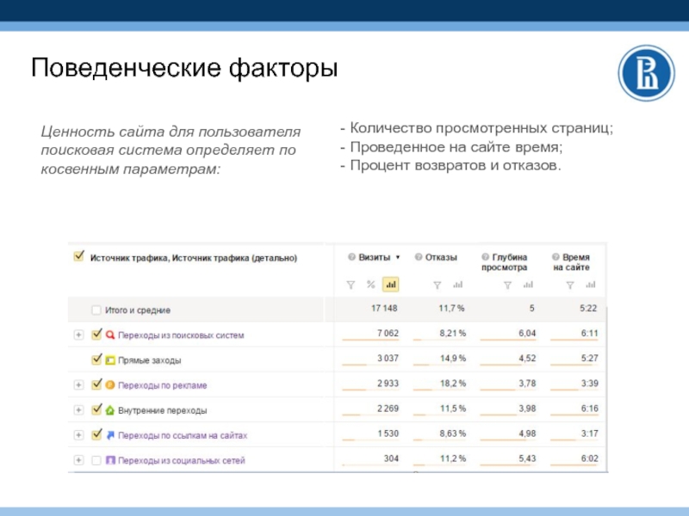Open Переходы из социальных сетей link
The image size is (689, 516).
point(181,460)
